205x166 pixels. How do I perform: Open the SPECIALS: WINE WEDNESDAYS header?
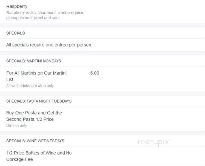[x=35, y=141]
